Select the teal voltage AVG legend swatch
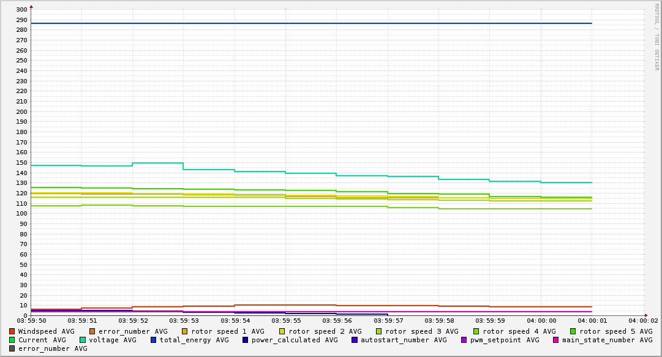Screen dimensions: 662x357 click(x=83, y=340)
